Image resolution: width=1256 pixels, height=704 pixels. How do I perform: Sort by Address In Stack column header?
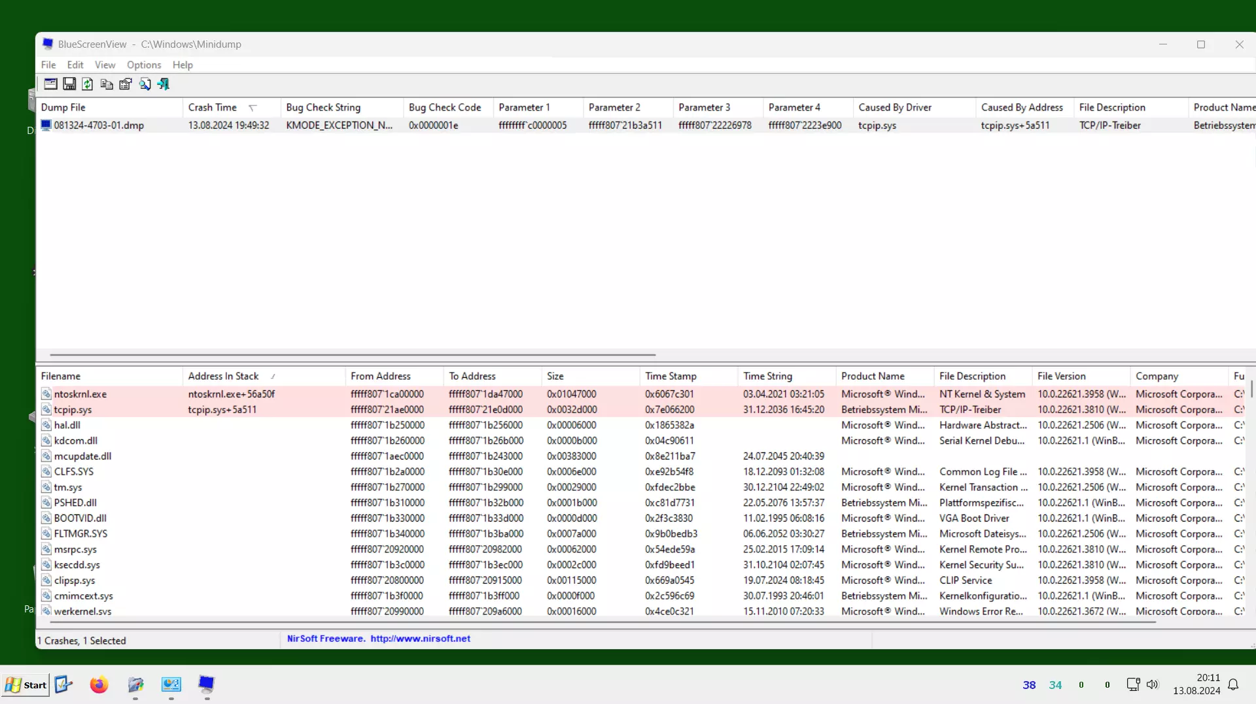[x=264, y=376]
